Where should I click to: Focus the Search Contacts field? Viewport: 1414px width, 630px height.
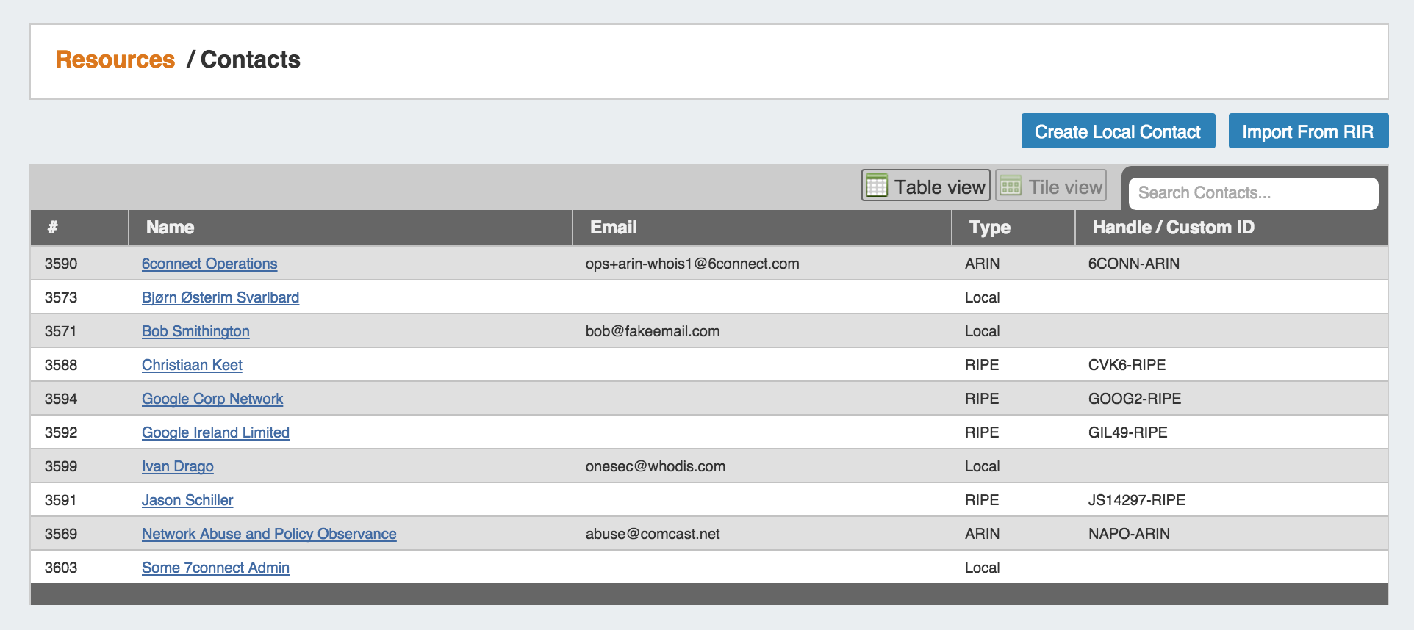(1252, 193)
